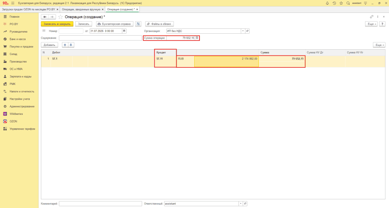Open the notifications bell icon

(327, 3)
